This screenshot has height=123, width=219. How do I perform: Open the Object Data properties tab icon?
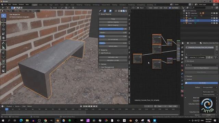182,87
